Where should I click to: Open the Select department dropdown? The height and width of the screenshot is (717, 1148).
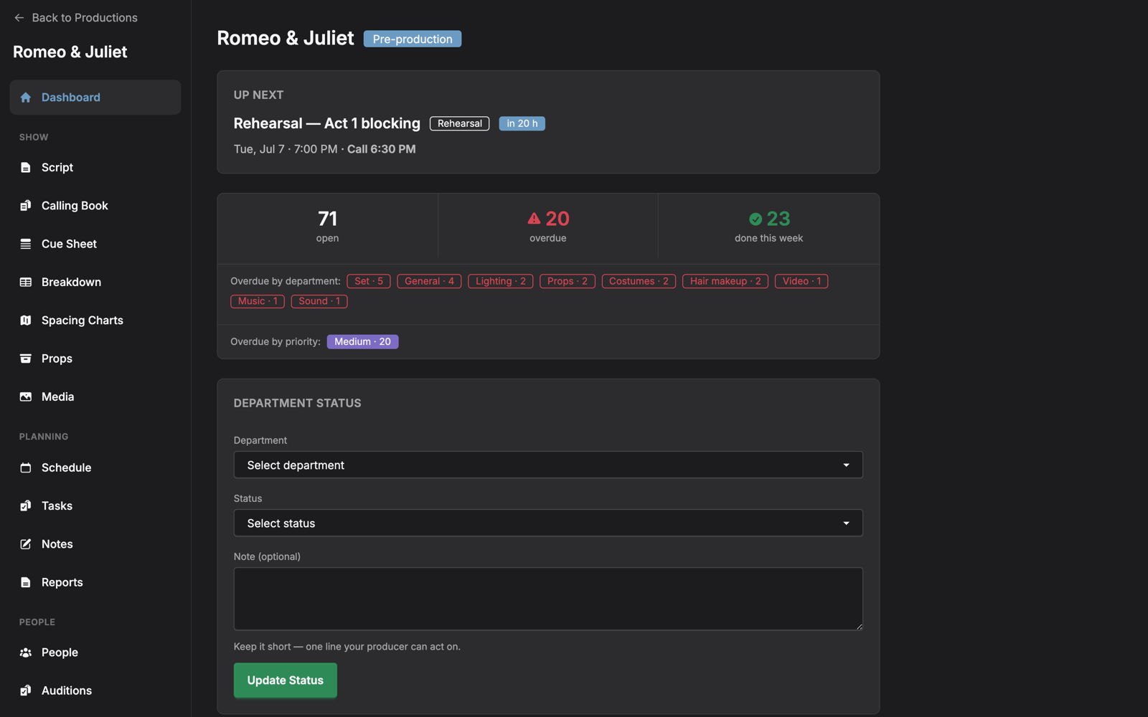tap(548, 465)
